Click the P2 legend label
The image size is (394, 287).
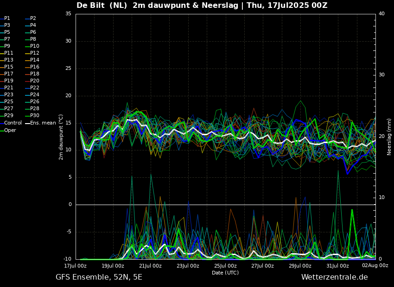point(33,19)
